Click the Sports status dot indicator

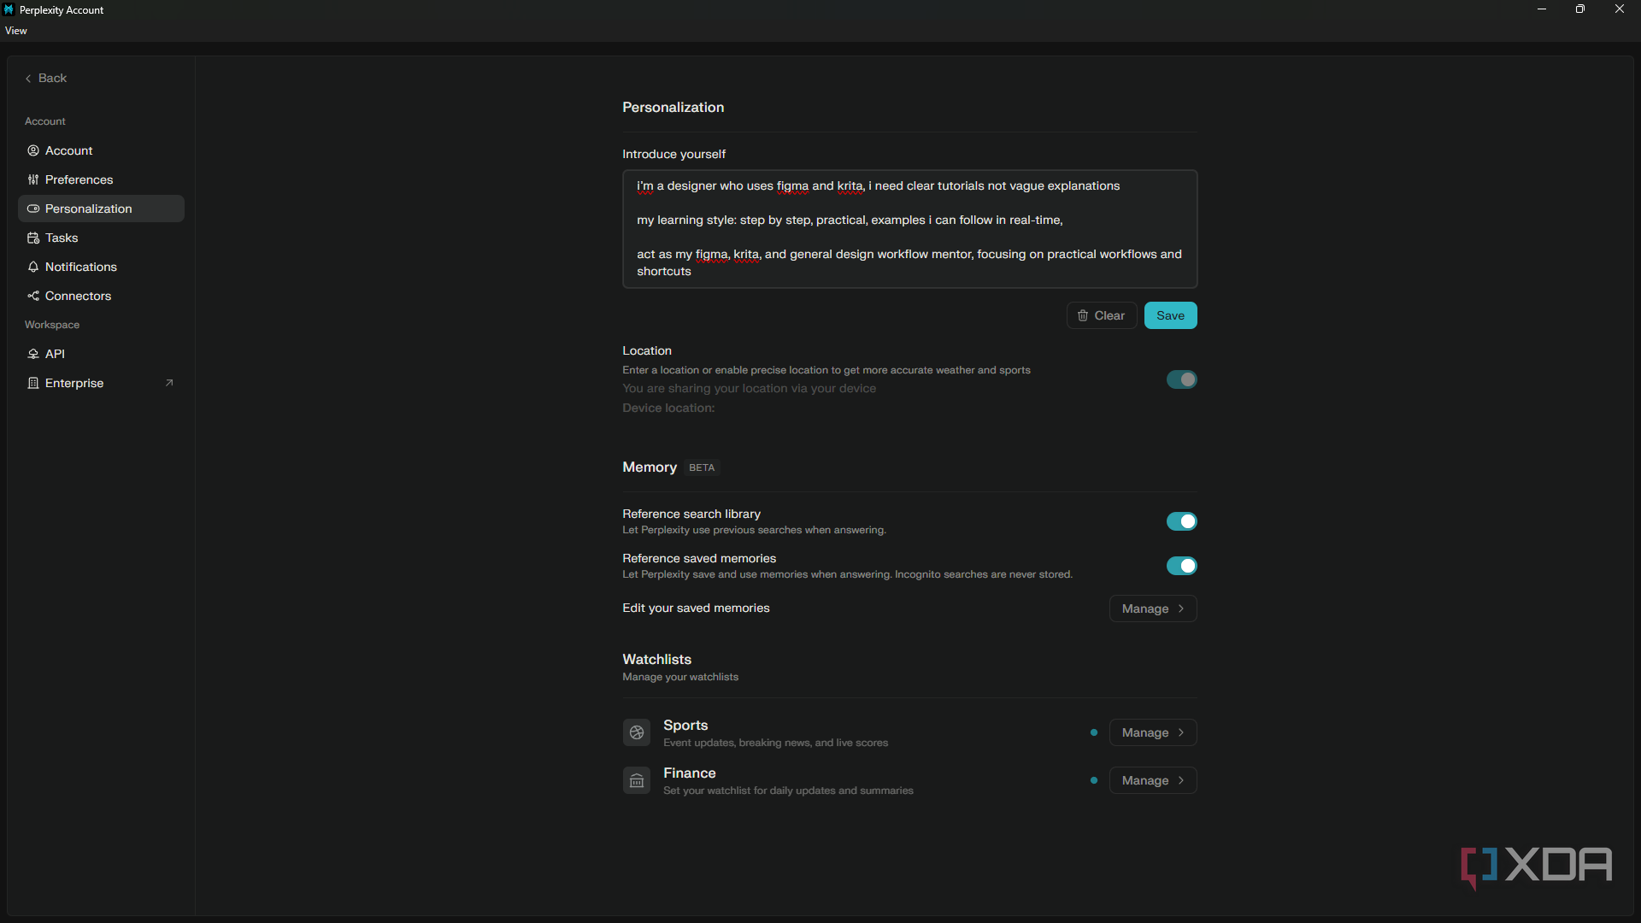point(1094,732)
